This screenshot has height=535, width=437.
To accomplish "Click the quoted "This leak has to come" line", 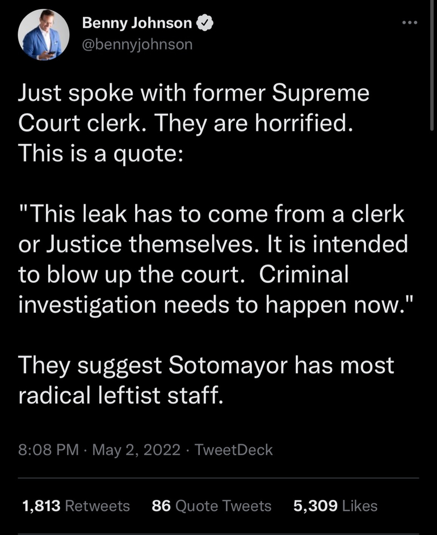I will pyautogui.click(x=212, y=215).
